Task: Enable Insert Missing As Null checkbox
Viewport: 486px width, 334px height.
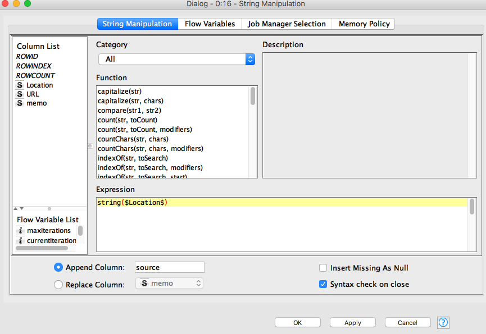Action: pos(323,268)
